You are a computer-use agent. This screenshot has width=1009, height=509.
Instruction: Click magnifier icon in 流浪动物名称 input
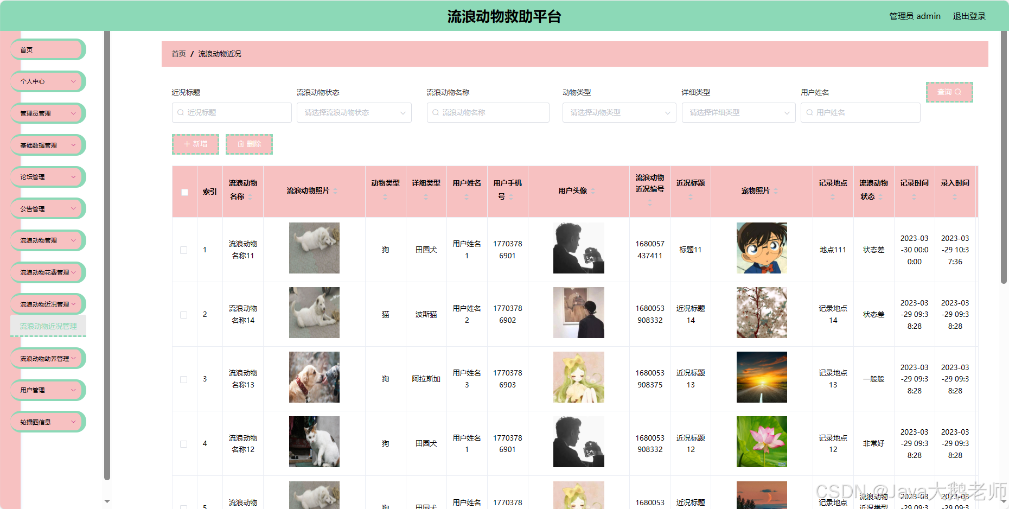coord(436,113)
